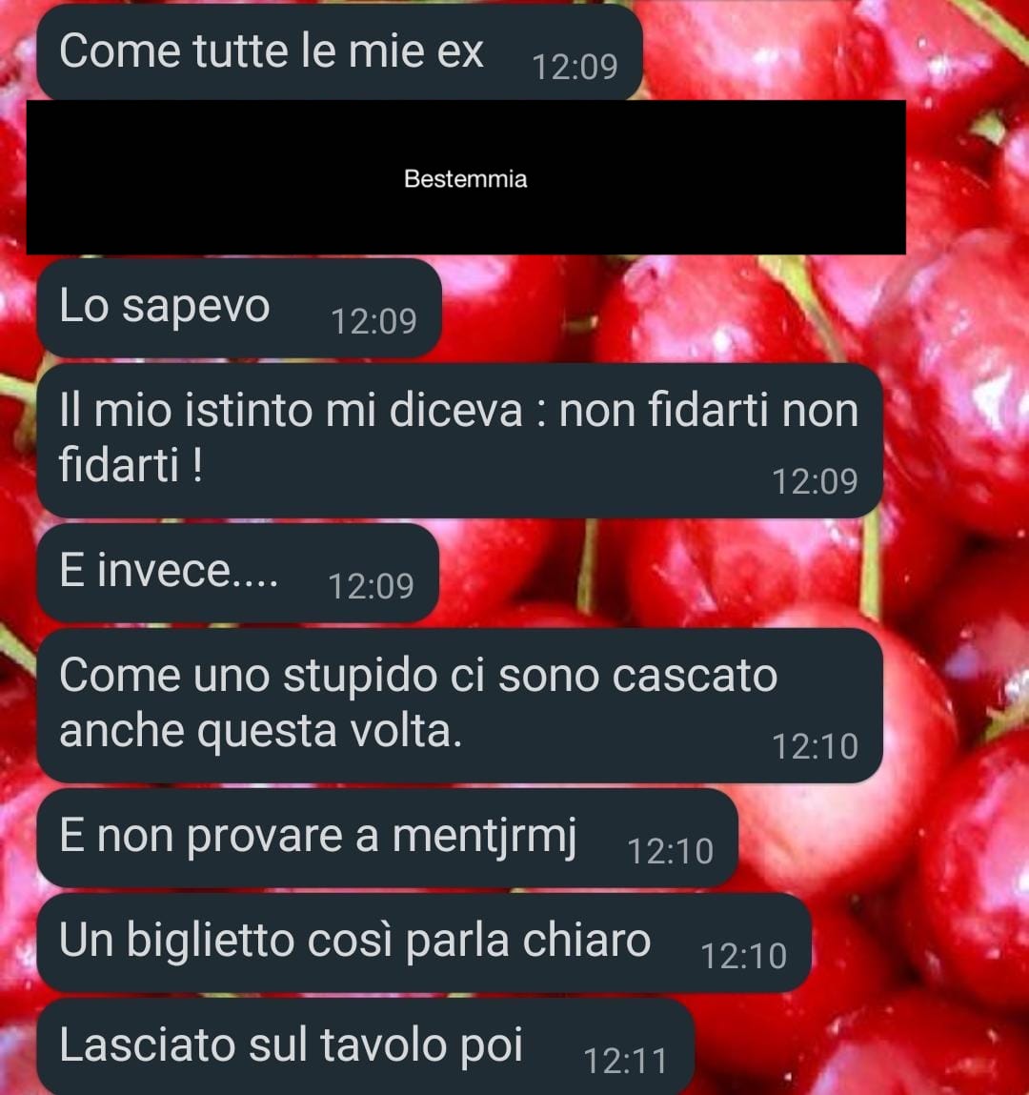Click the 12:09 timestamp beside "Lo sapevo"
Image resolution: width=1029 pixels, height=1095 pixels.
coord(373,322)
